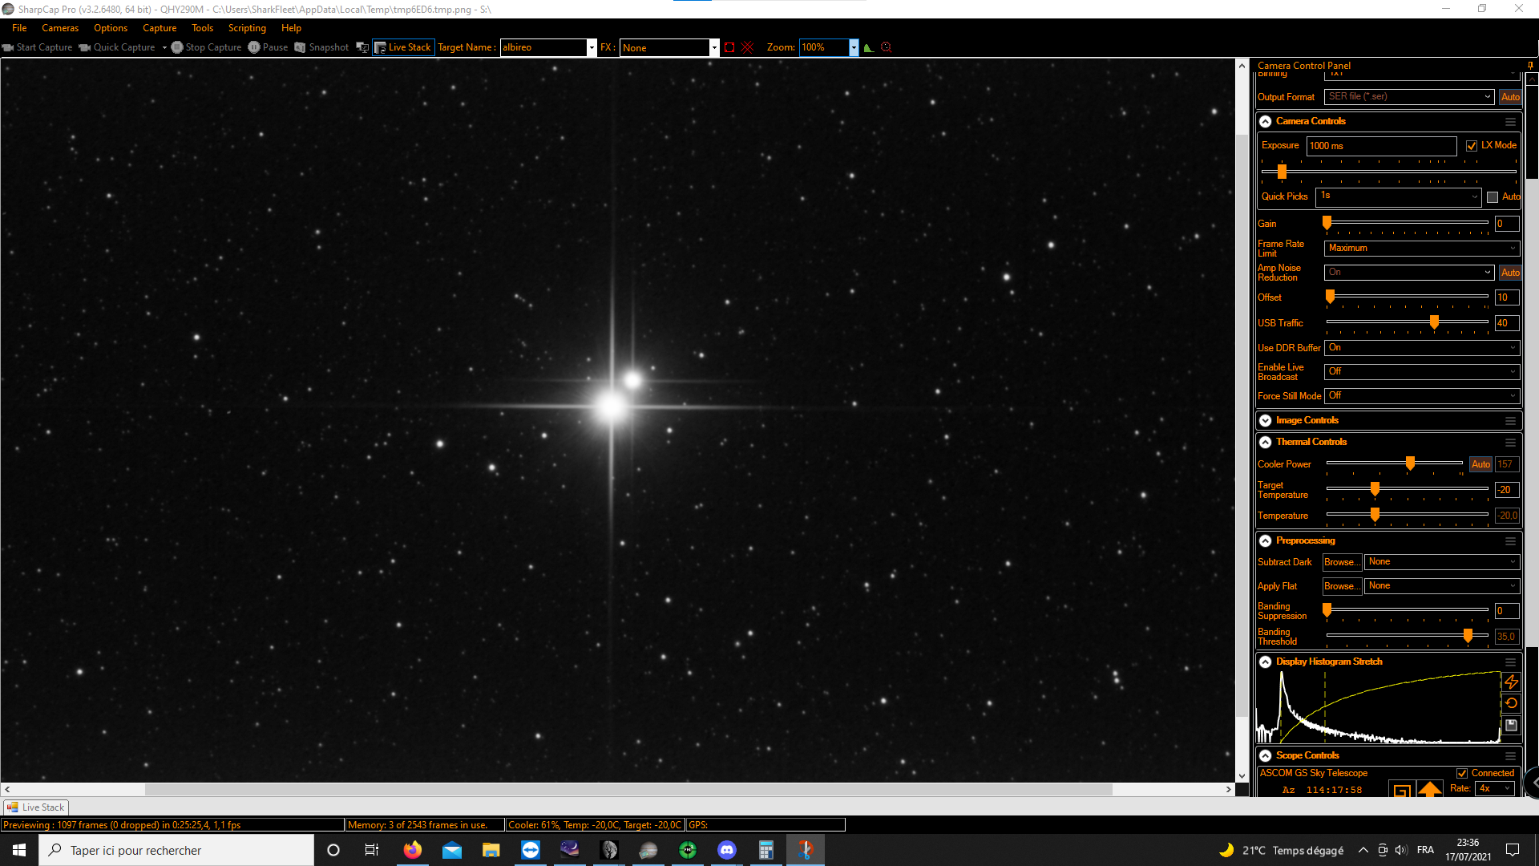Click the Camera Controls section menu icon

(1510, 122)
